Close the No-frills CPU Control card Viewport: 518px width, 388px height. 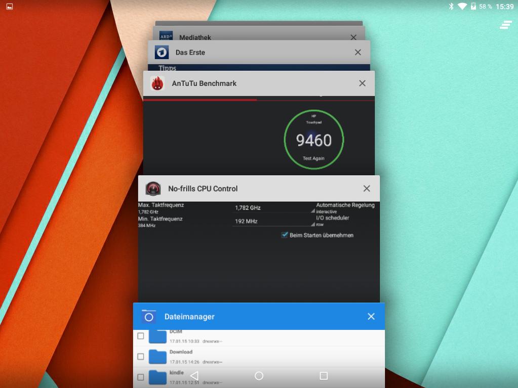[367, 188]
